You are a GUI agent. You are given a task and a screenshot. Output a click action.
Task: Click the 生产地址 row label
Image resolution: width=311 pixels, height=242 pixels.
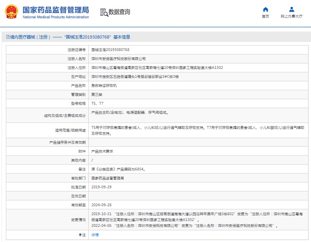(78, 77)
